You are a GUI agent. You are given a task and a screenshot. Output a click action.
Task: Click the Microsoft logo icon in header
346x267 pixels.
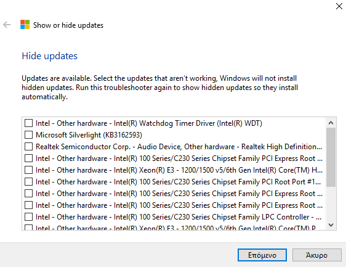(25, 25)
